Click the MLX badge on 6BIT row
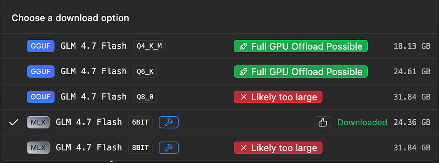 (38, 122)
